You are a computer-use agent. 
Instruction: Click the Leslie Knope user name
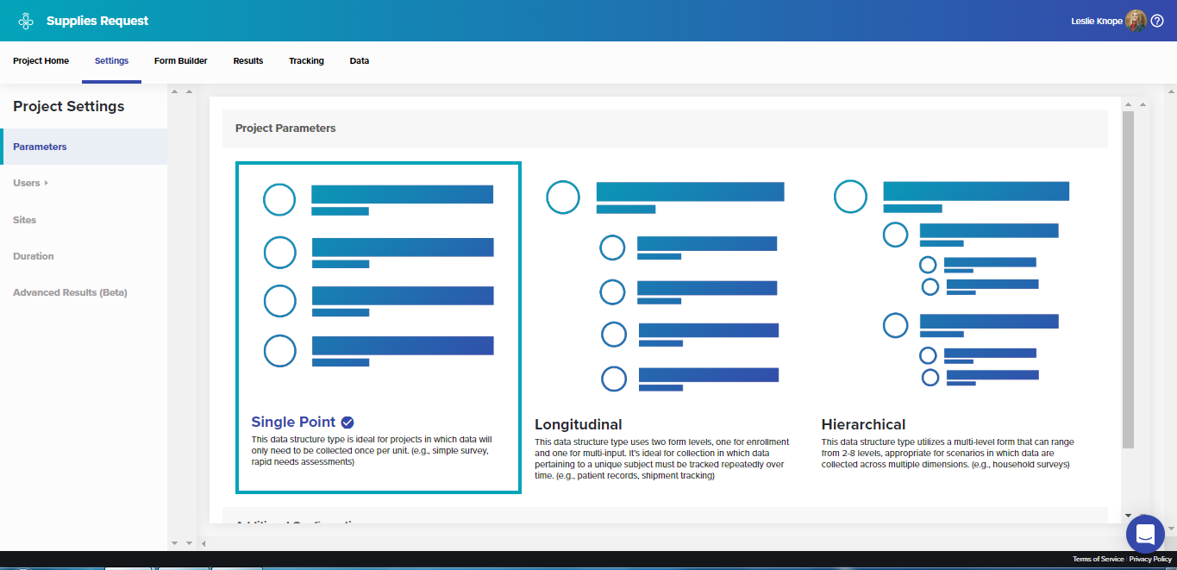click(1097, 21)
